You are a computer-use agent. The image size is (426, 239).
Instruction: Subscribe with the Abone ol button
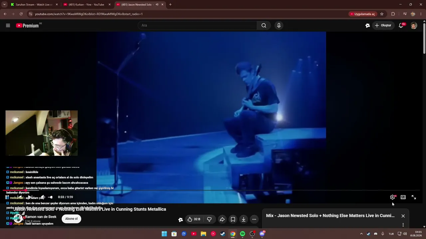click(x=71, y=219)
